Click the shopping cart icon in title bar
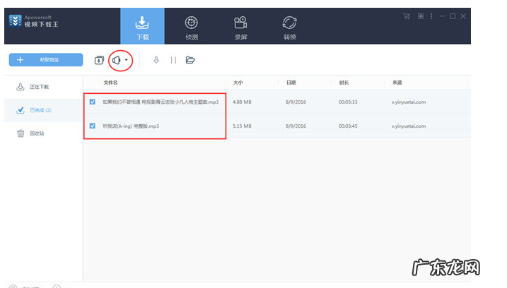This screenshot has height=288, width=507. (x=407, y=16)
